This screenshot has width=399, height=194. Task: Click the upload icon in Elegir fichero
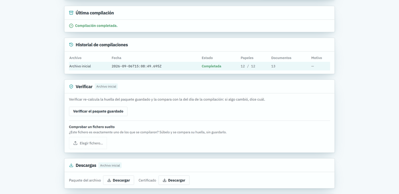click(x=75, y=143)
